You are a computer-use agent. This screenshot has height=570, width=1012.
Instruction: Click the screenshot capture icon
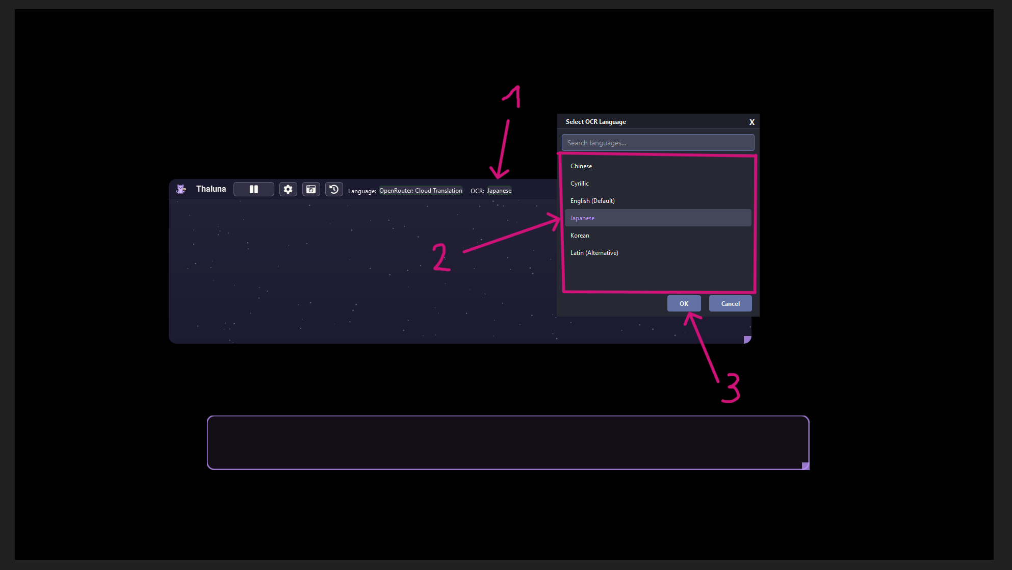click(x=311, y=189)
